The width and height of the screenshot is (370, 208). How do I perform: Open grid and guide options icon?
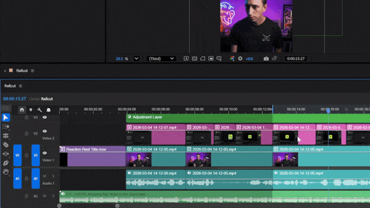click(219, 58)
